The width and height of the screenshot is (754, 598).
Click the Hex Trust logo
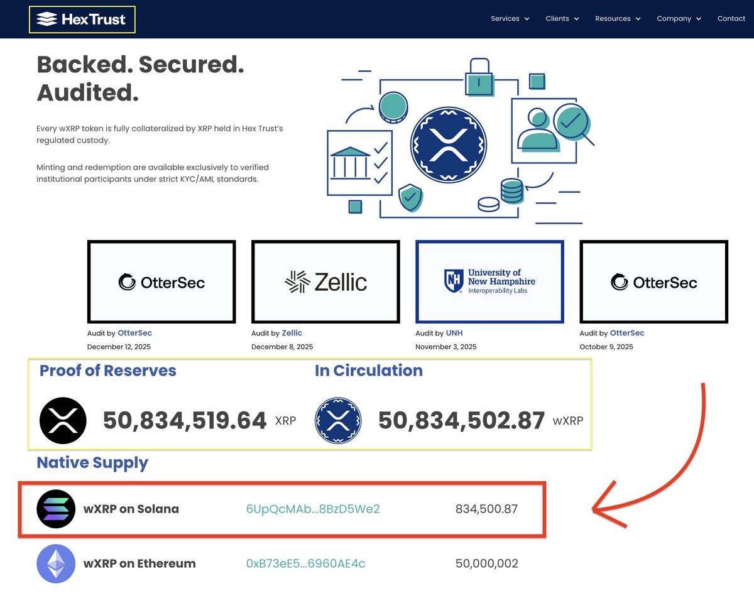click(x=82, y=19)
